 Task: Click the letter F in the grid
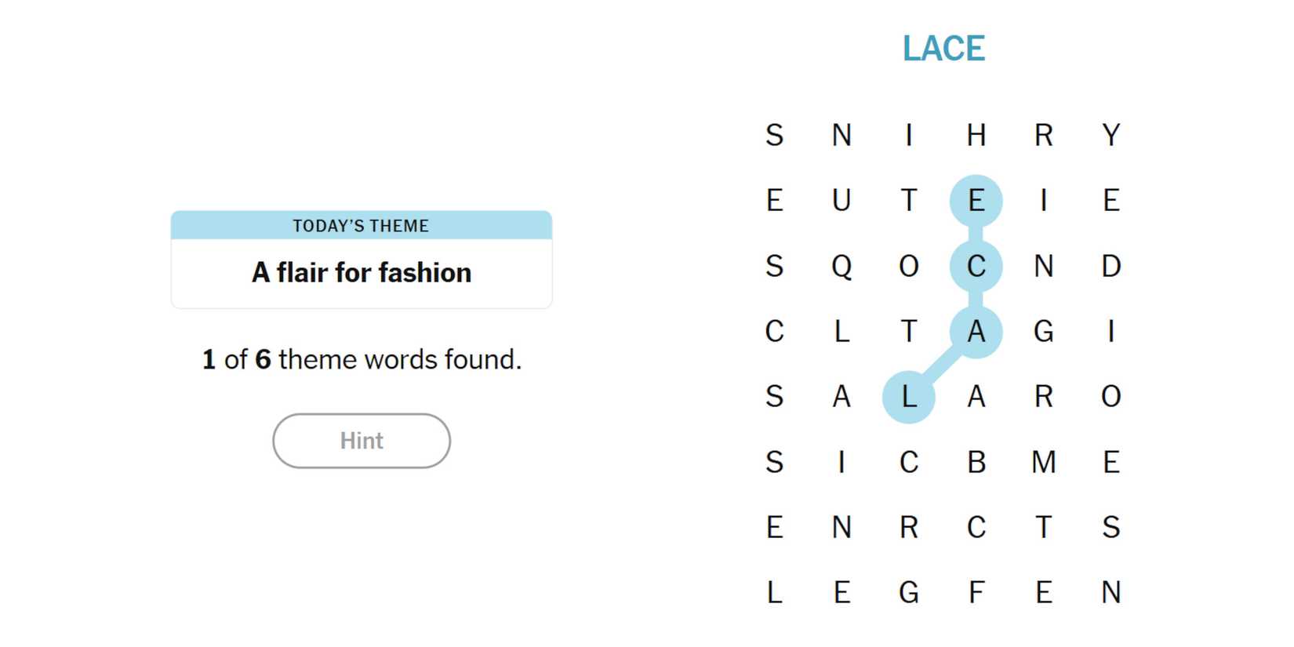976,593
